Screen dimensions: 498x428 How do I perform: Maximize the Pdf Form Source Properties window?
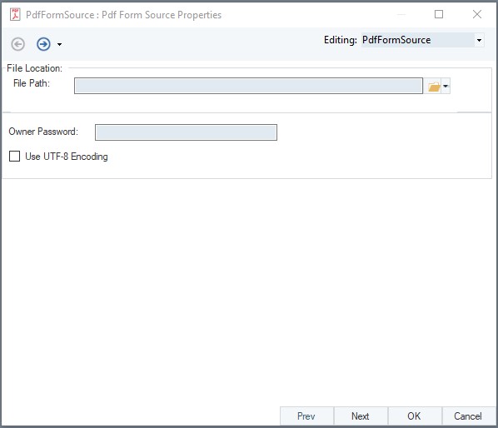439,14
